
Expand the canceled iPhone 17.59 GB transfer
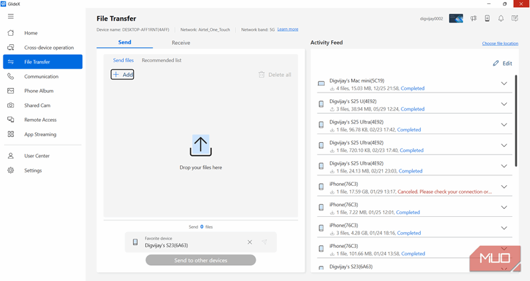tap(503, 187)
